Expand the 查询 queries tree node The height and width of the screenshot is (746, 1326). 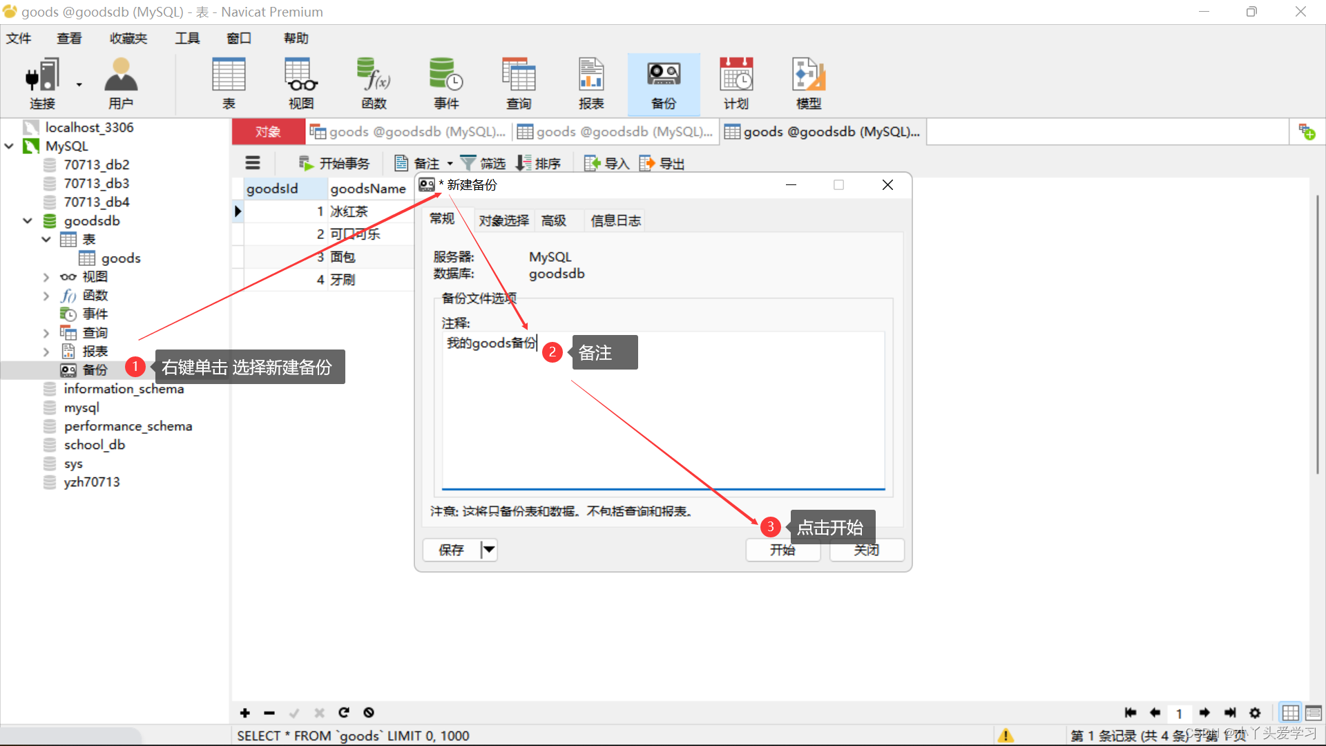(46, 333)
